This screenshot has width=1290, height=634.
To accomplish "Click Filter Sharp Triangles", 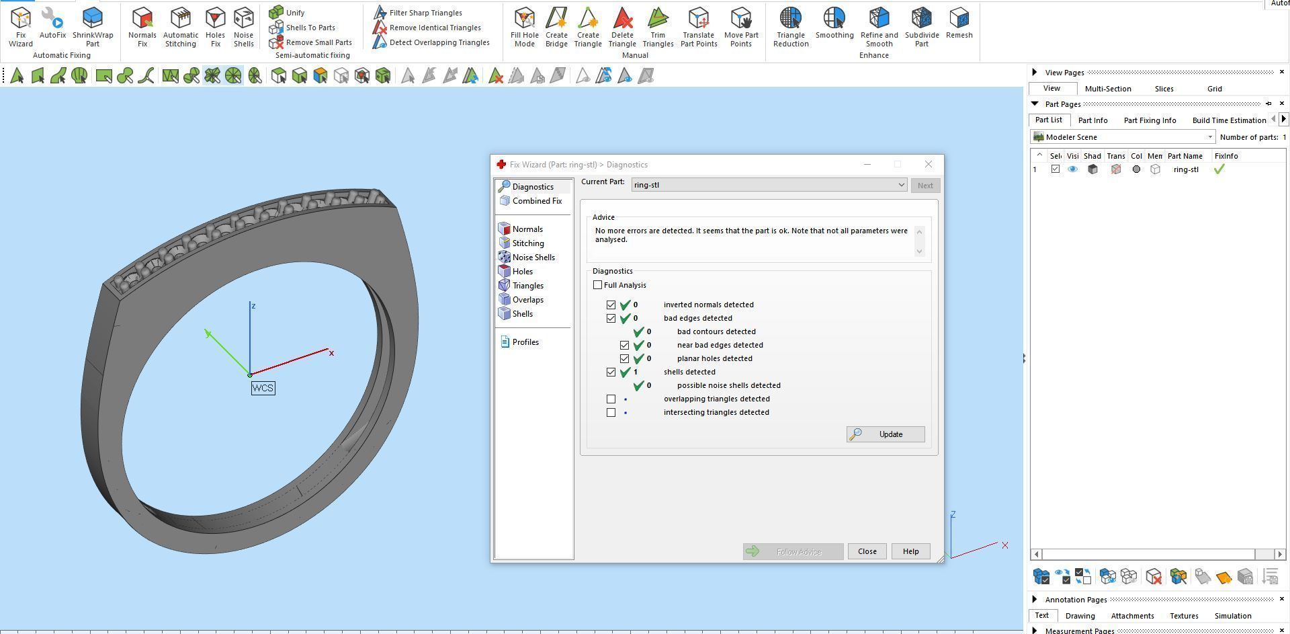I will [x=417, y=12].
